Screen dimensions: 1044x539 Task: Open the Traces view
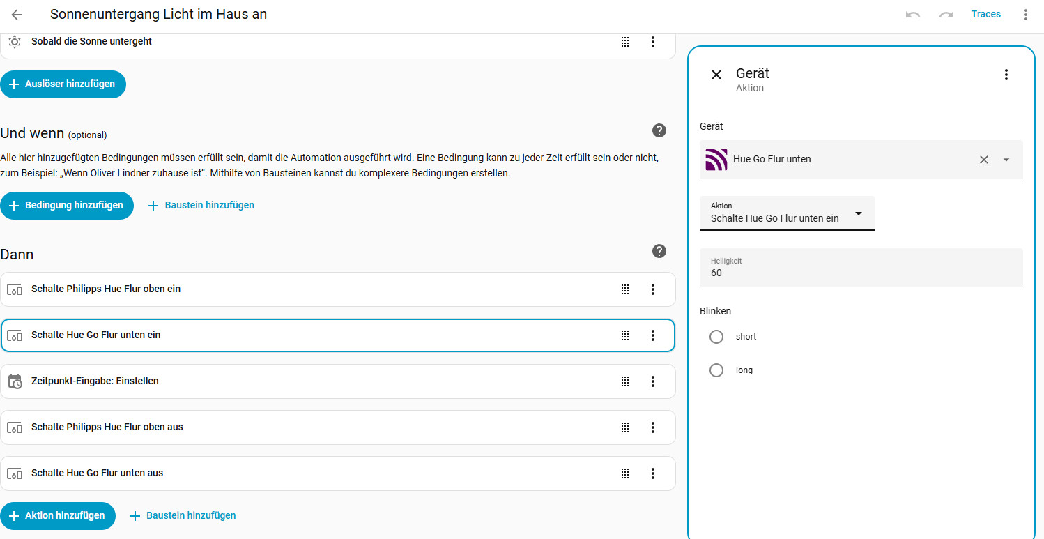[985, 15]
